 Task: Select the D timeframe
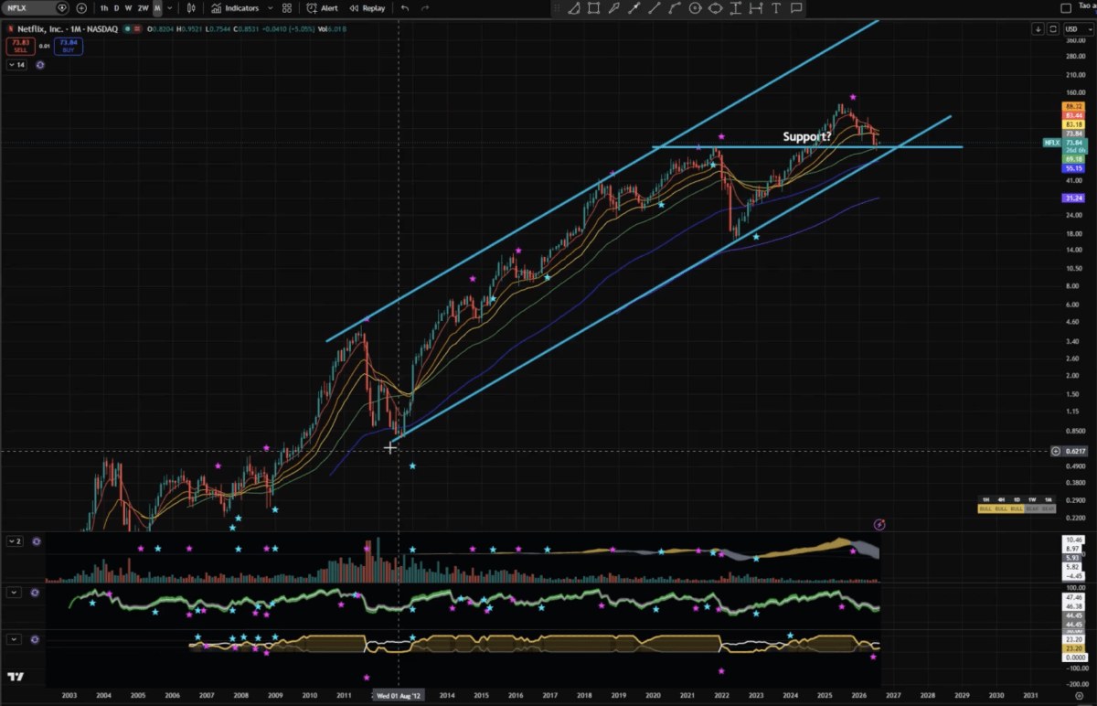pos(117,8)
